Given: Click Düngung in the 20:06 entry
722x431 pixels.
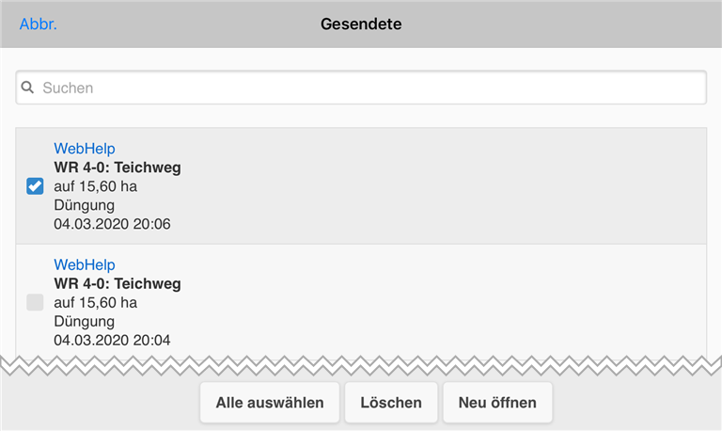Looking at the screenshot, I should click(85, 205).
